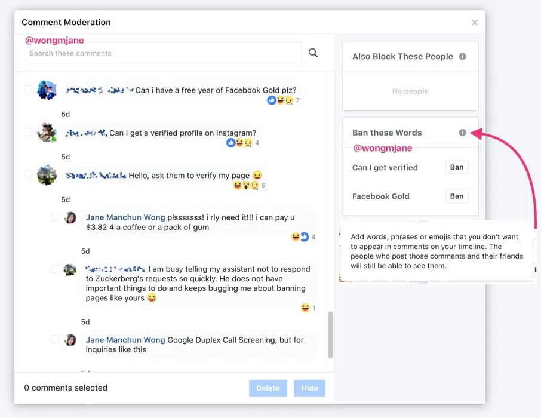Click the comments list scrollbar
Image resolution: width=541 pixels, height=418 pixels.
point(331,334)
